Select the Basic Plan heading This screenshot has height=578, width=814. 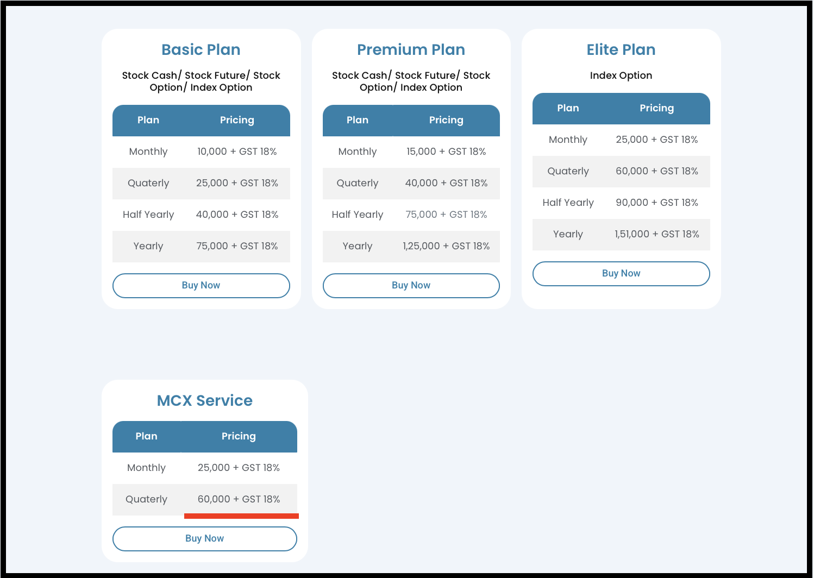[201, 49]
